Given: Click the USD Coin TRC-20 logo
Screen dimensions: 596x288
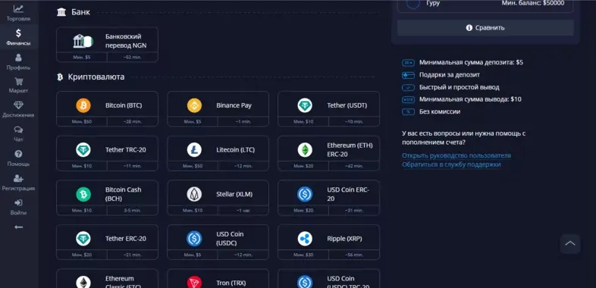Looking at the screenshot, I should 305,282.
